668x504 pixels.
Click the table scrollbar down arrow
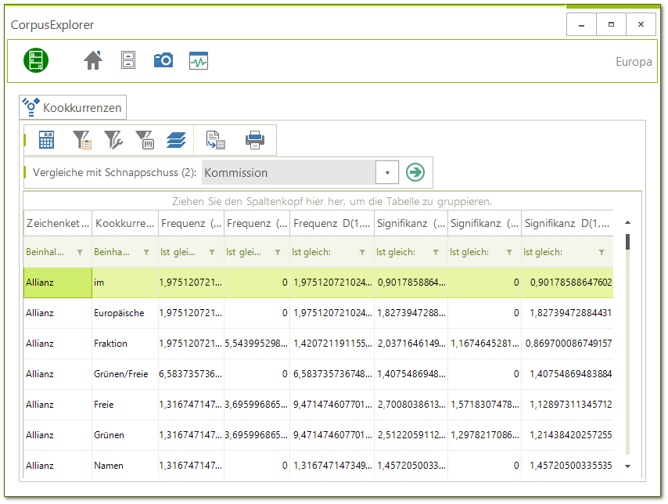pyautogui.click(x=627, y=466)
